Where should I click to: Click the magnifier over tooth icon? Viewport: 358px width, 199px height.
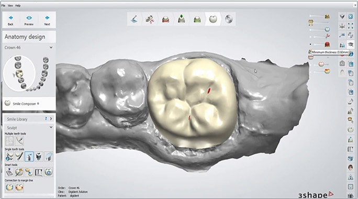pos(351,120)
